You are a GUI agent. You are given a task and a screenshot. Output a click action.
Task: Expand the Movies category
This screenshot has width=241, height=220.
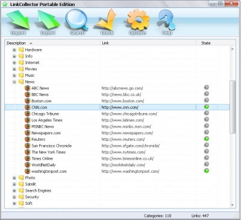pyautogui.click(x=14, y=69)
